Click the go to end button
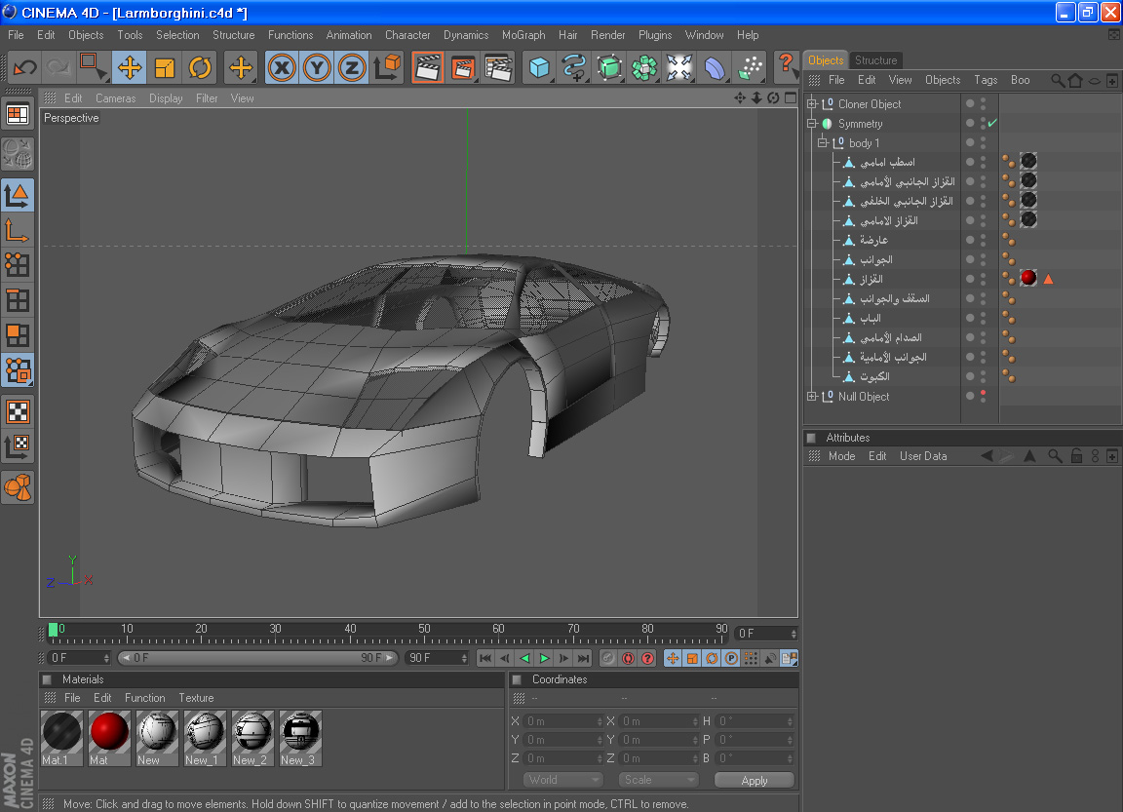The width and height of the screenshot is (1123, 812). tap(584, 658)
